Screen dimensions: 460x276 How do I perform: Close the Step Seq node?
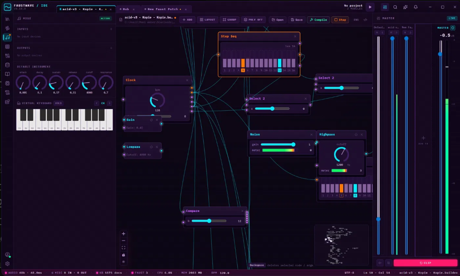(x=295, y=36)
